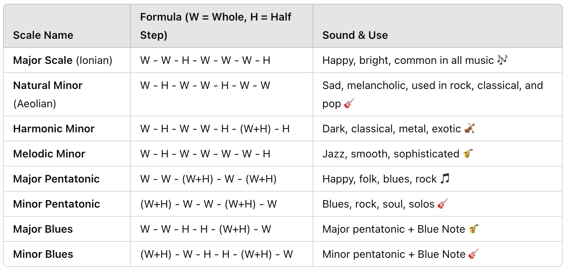Click the Minor Pentatonic scale name
Image resolution: width=584 pixels, height=273 pixels.
point(57,204)
